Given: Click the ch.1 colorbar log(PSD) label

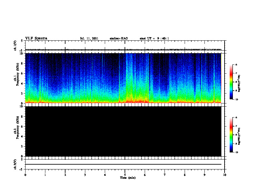Looking at the screenshot, I should click(x=239, y=84).
